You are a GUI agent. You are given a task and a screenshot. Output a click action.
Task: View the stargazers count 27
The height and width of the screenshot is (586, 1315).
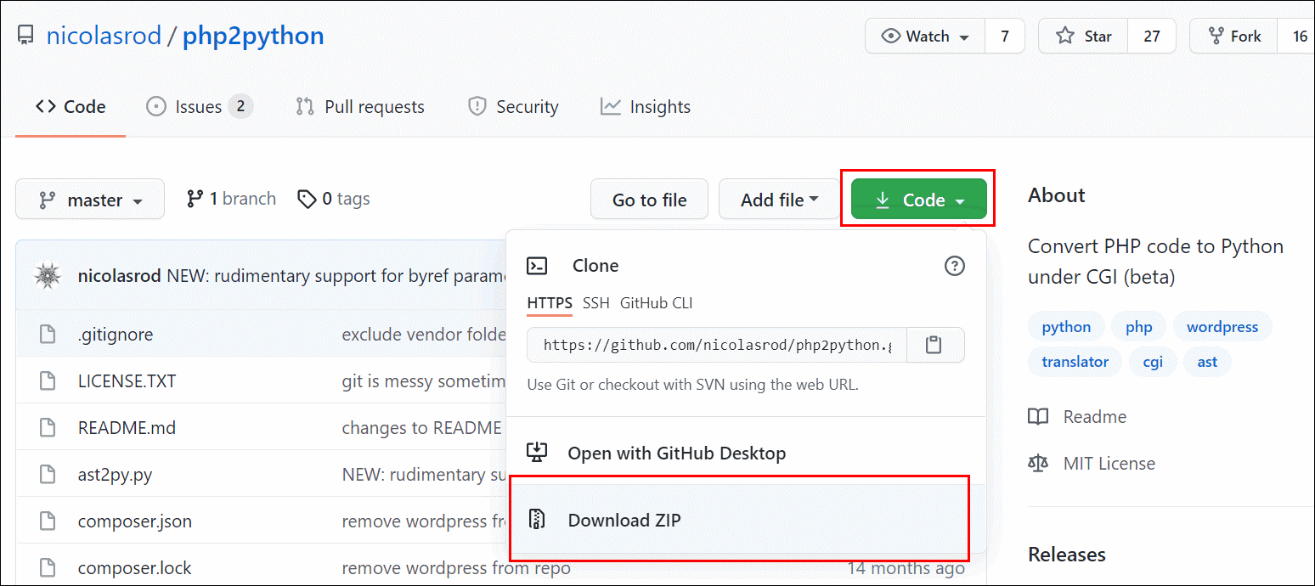pyautogui.click(x=1152, y=37)
